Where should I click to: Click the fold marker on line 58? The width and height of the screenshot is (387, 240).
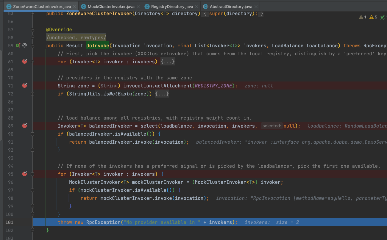click(x=33, y=38)
